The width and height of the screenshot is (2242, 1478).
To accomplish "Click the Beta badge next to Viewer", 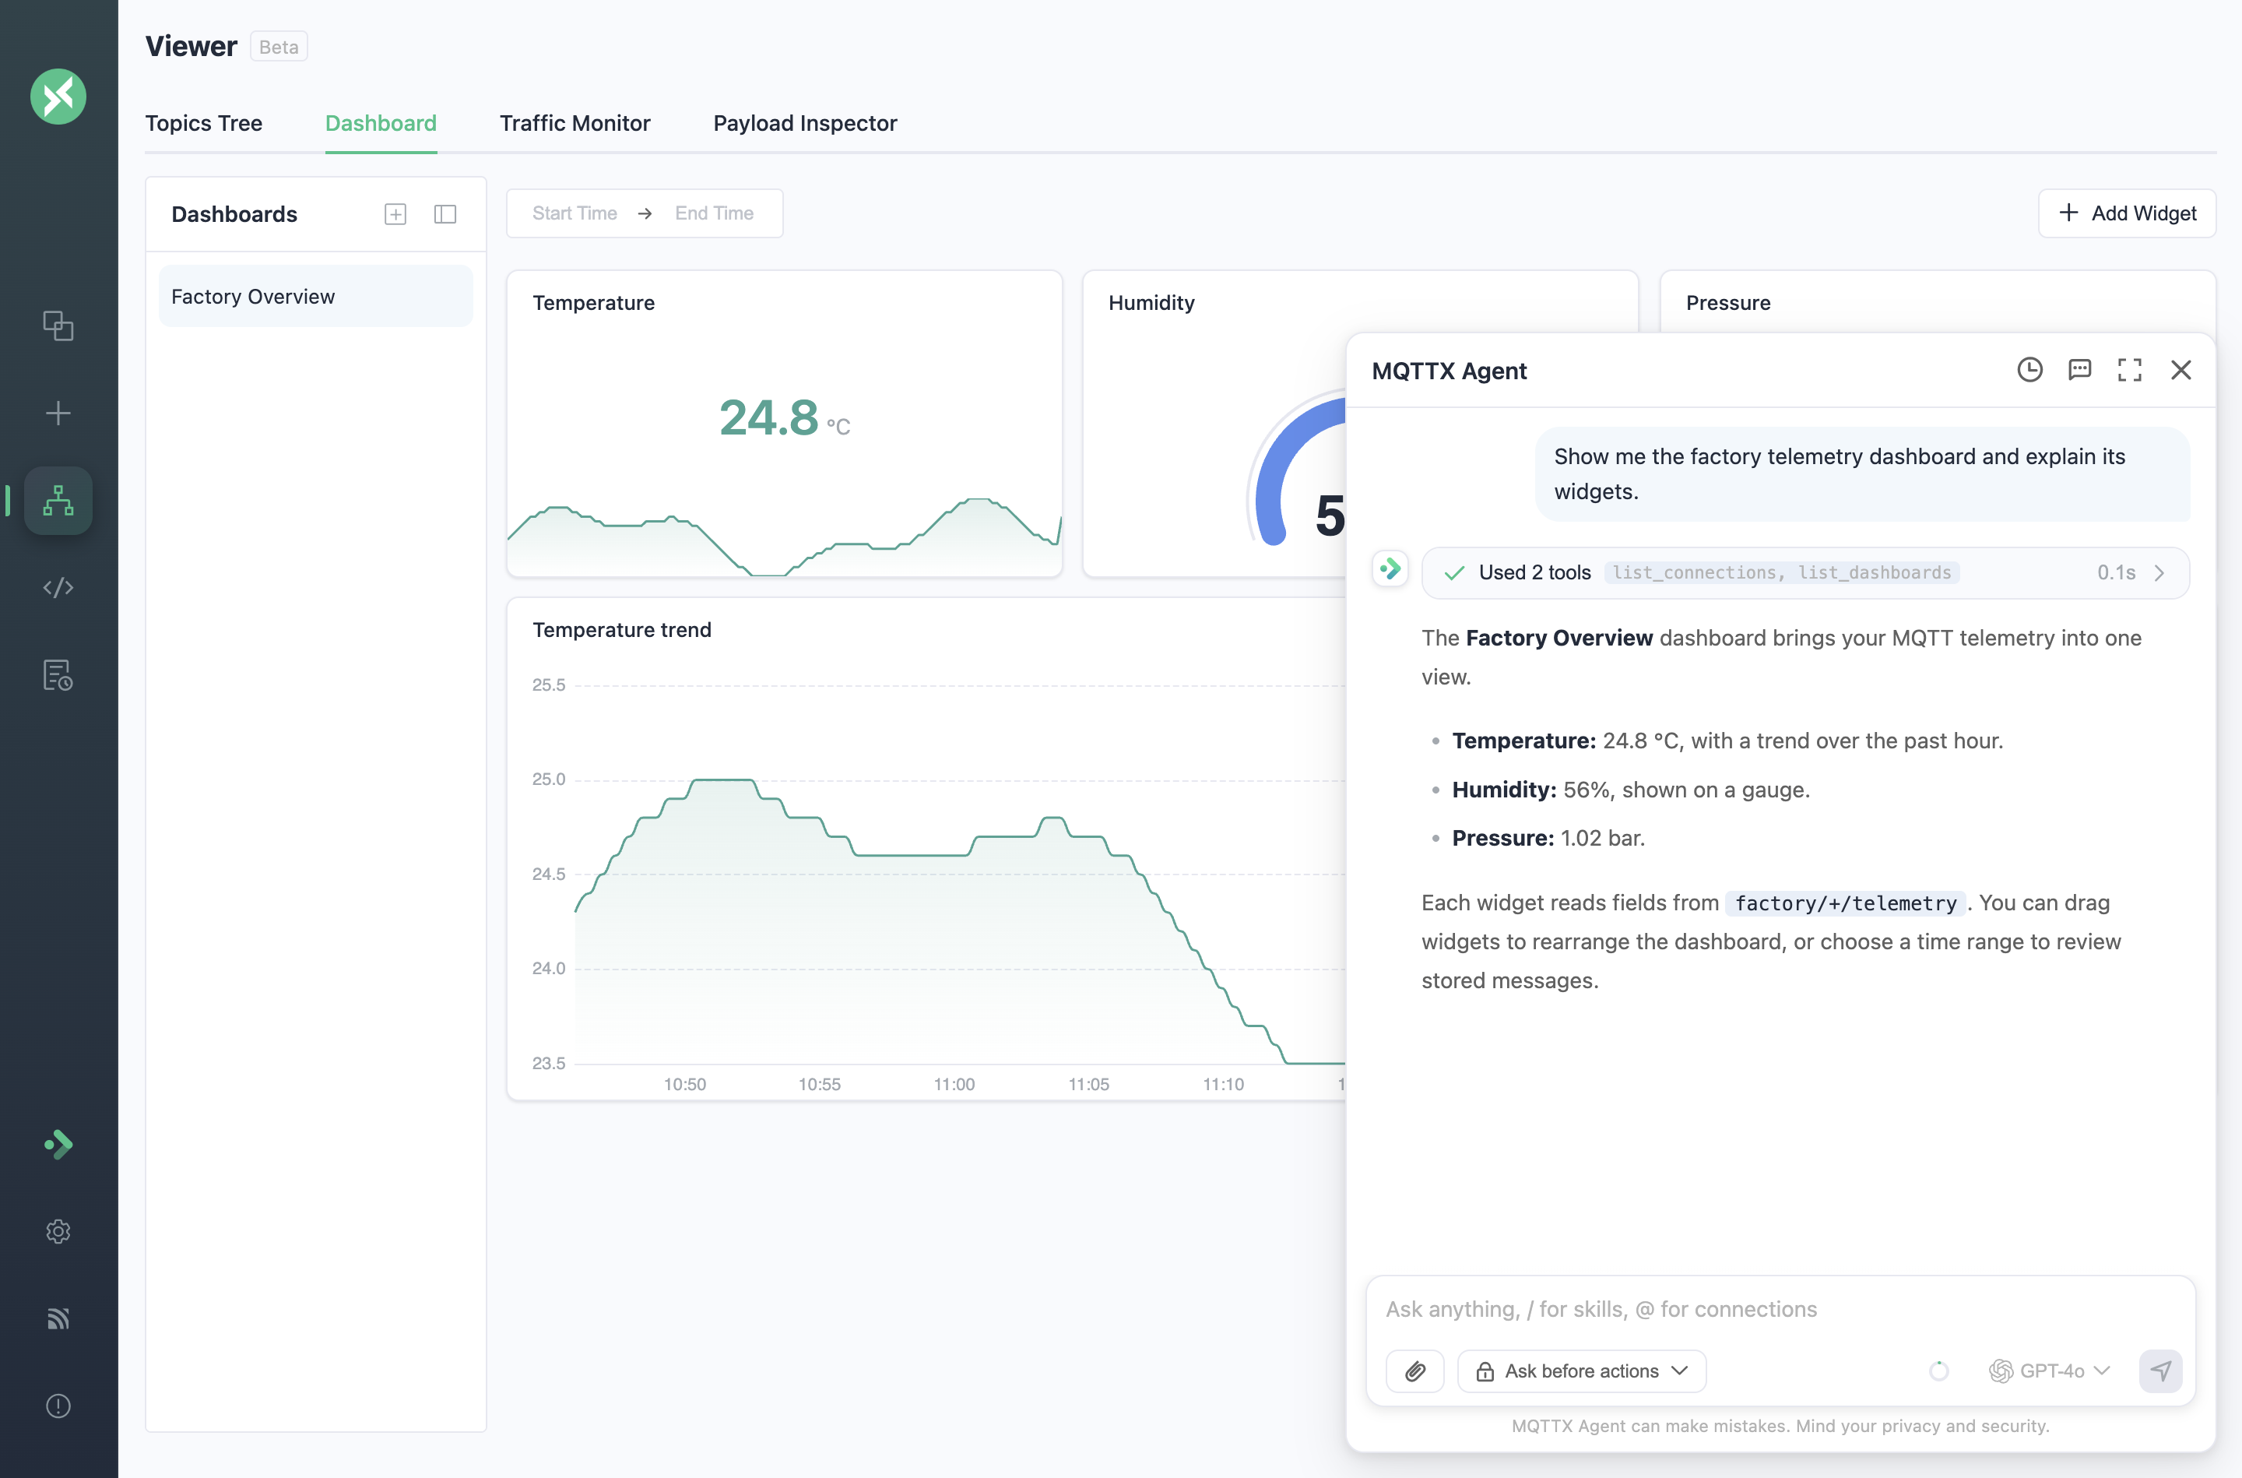I will coord(279,48).
